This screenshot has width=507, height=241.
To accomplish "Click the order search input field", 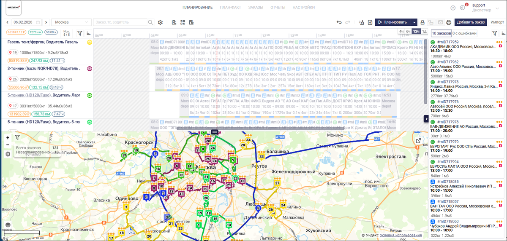I will [120, 22].
